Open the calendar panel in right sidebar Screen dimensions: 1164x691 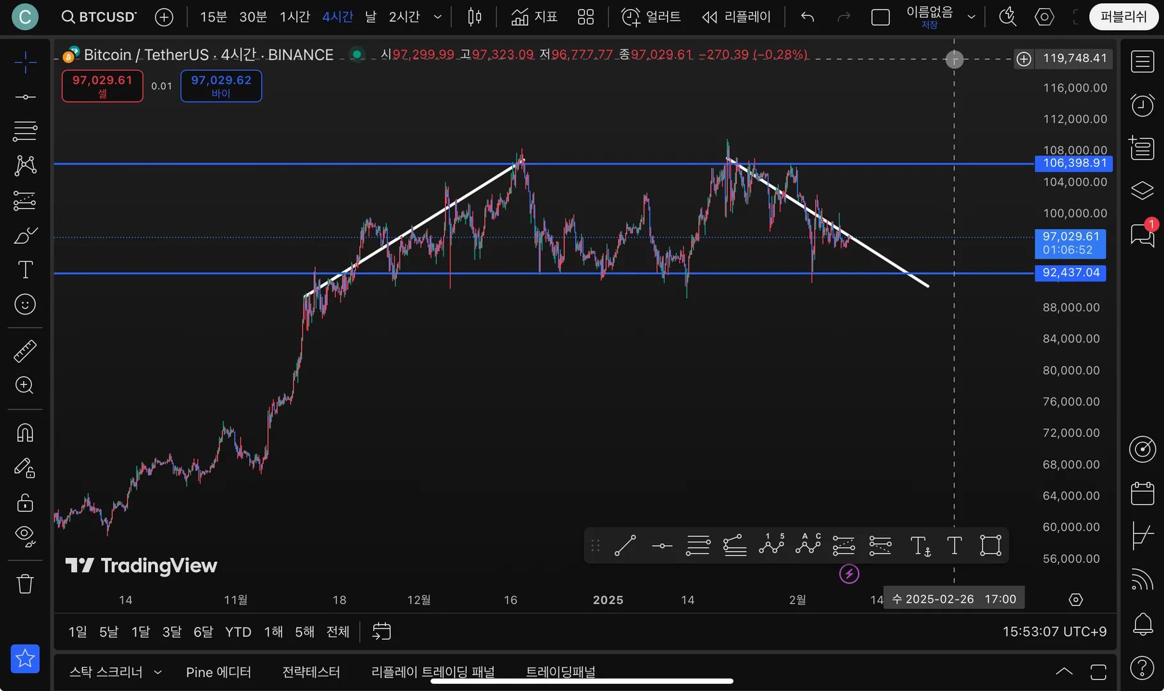click(x=1142, y=493)
